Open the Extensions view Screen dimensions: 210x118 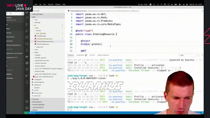[27, 37]
